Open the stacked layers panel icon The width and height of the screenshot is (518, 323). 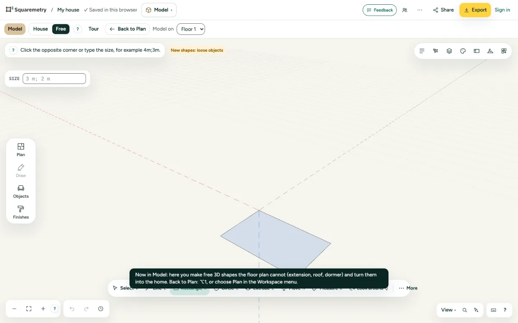pos(449,51)
